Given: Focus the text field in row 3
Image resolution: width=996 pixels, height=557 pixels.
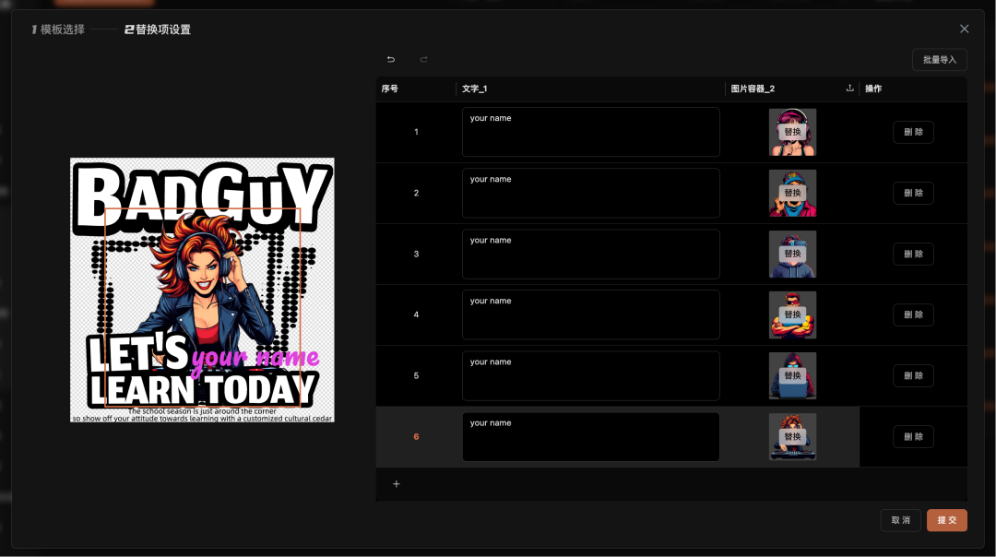Looking at the screenshot, I should [590, 254].
